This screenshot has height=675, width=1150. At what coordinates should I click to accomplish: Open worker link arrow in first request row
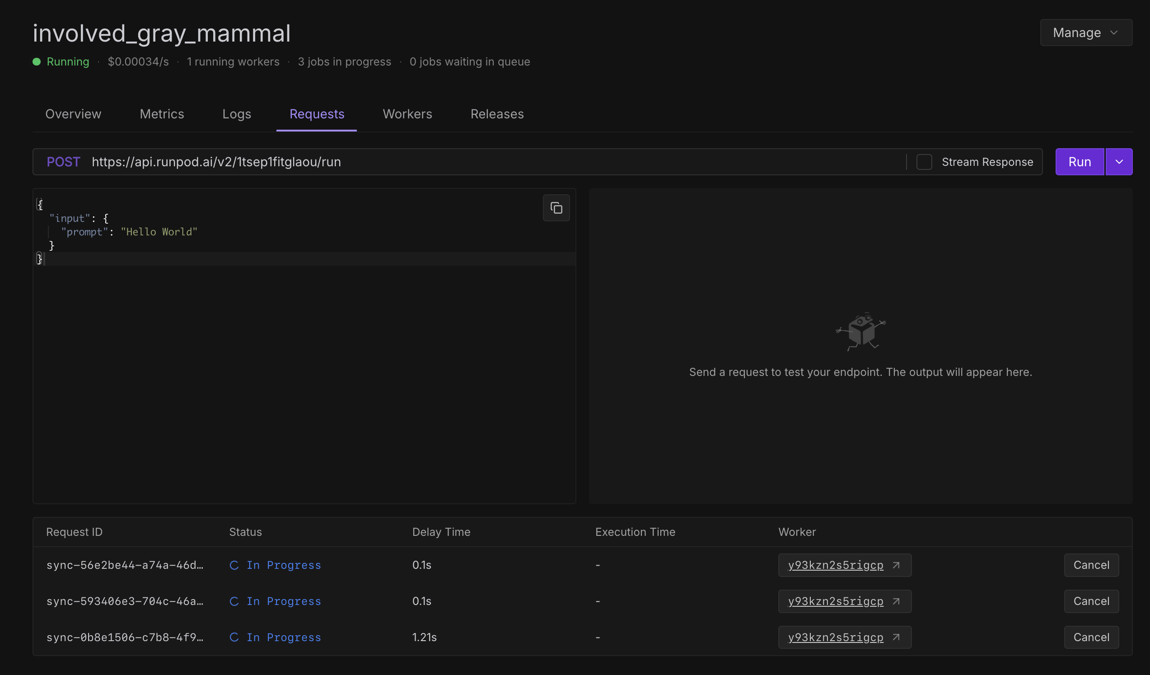tap(896, 565)
